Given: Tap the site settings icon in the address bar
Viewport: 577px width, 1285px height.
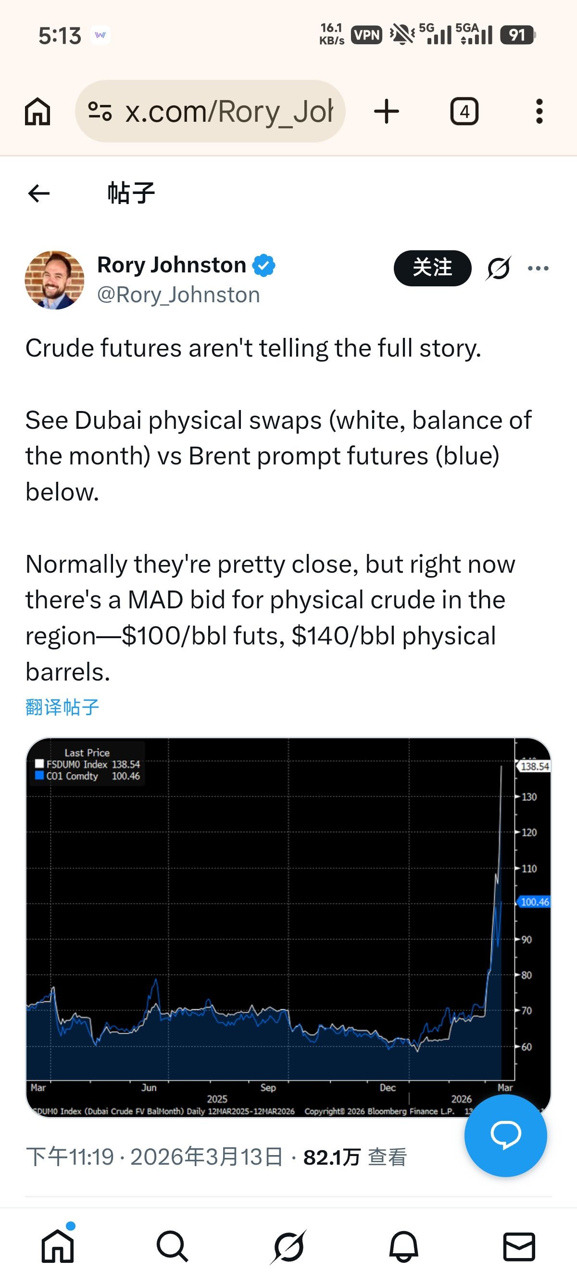Looking at the screenshot, I should click(100, 111).
